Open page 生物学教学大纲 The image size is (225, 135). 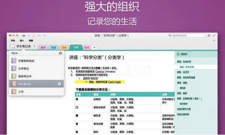pos(184,109)
